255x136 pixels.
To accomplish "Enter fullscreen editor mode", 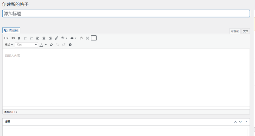I will 87,38.
